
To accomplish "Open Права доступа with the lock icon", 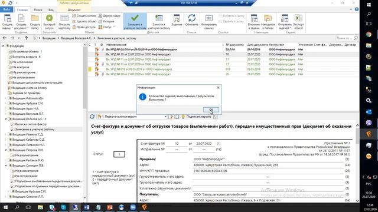I will (x=84, y=27).
